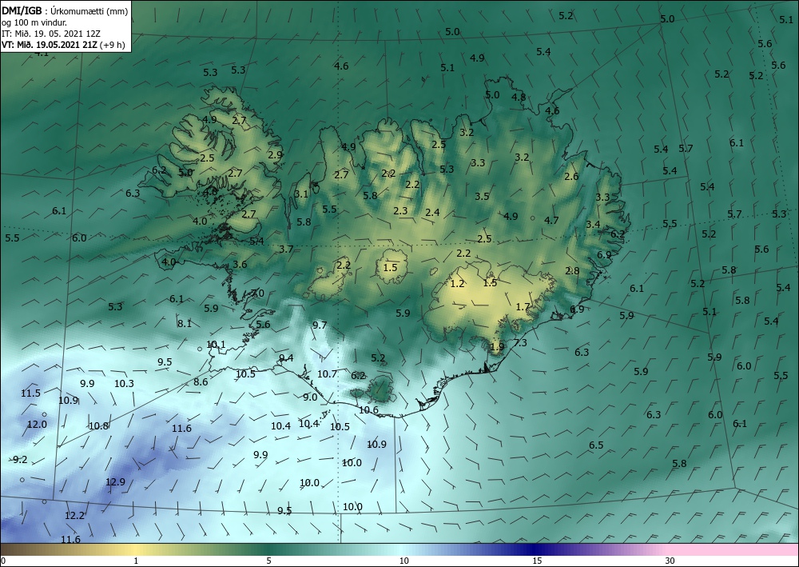Viewport: 799px width, 567px height.
Task: Click the 3.6 value on the map
Action: [x=240, y=264]
